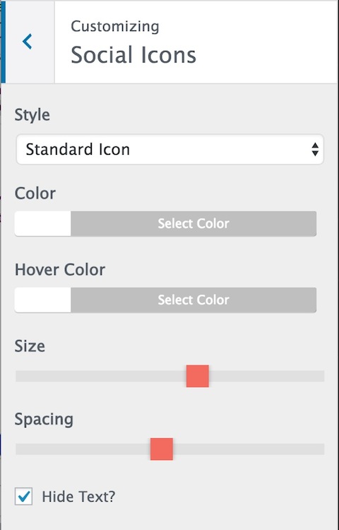This screenshot has height=530, width=339.
Task: Click the Spacing slider track right end
Action: click(320, 449)
